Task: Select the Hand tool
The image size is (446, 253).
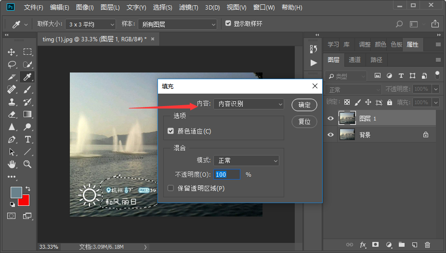Action: [12, 164]
